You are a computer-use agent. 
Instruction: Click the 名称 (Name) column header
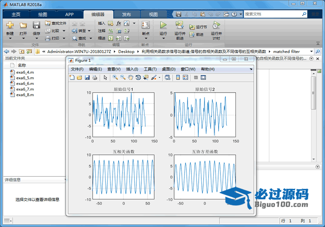22,65
